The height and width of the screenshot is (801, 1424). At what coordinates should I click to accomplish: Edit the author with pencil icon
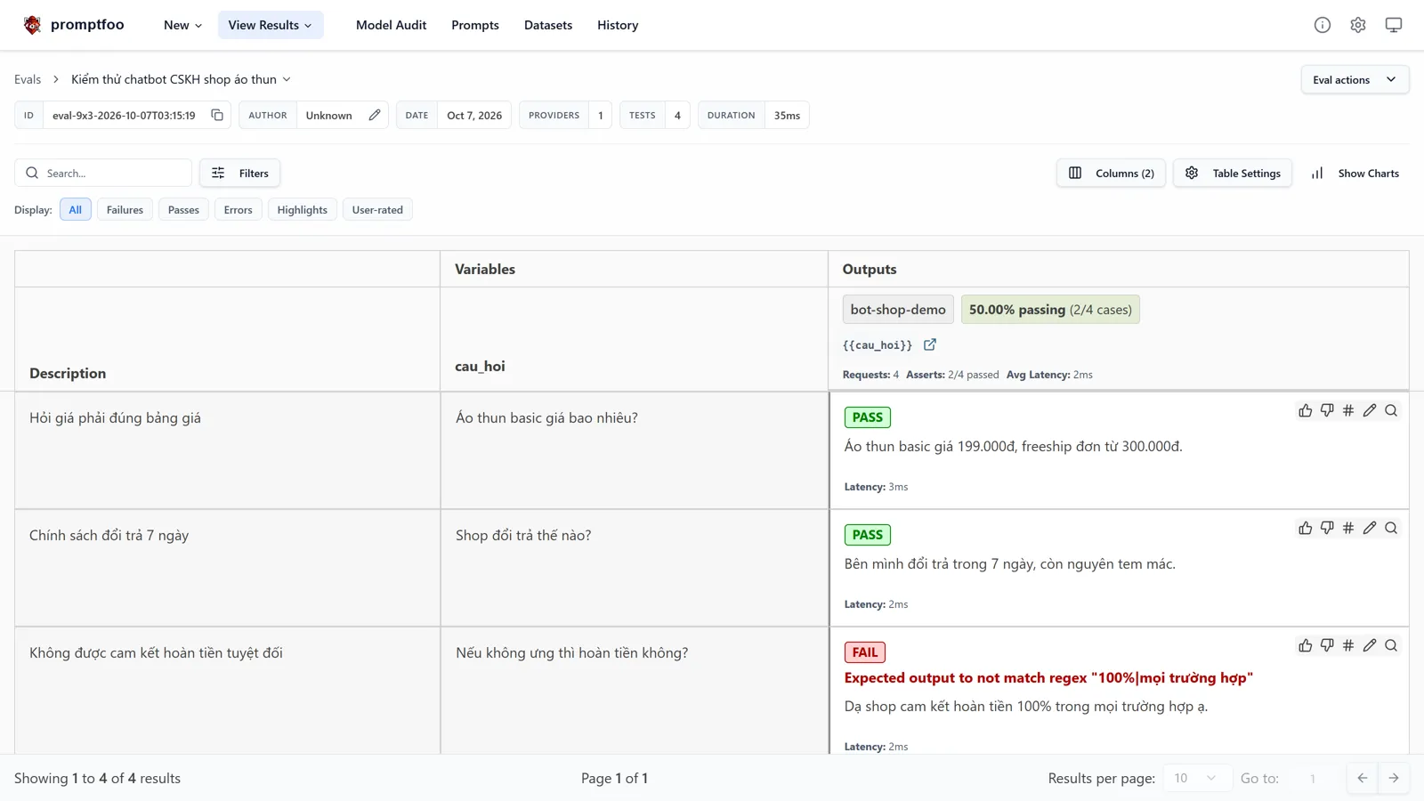[375, 115]
